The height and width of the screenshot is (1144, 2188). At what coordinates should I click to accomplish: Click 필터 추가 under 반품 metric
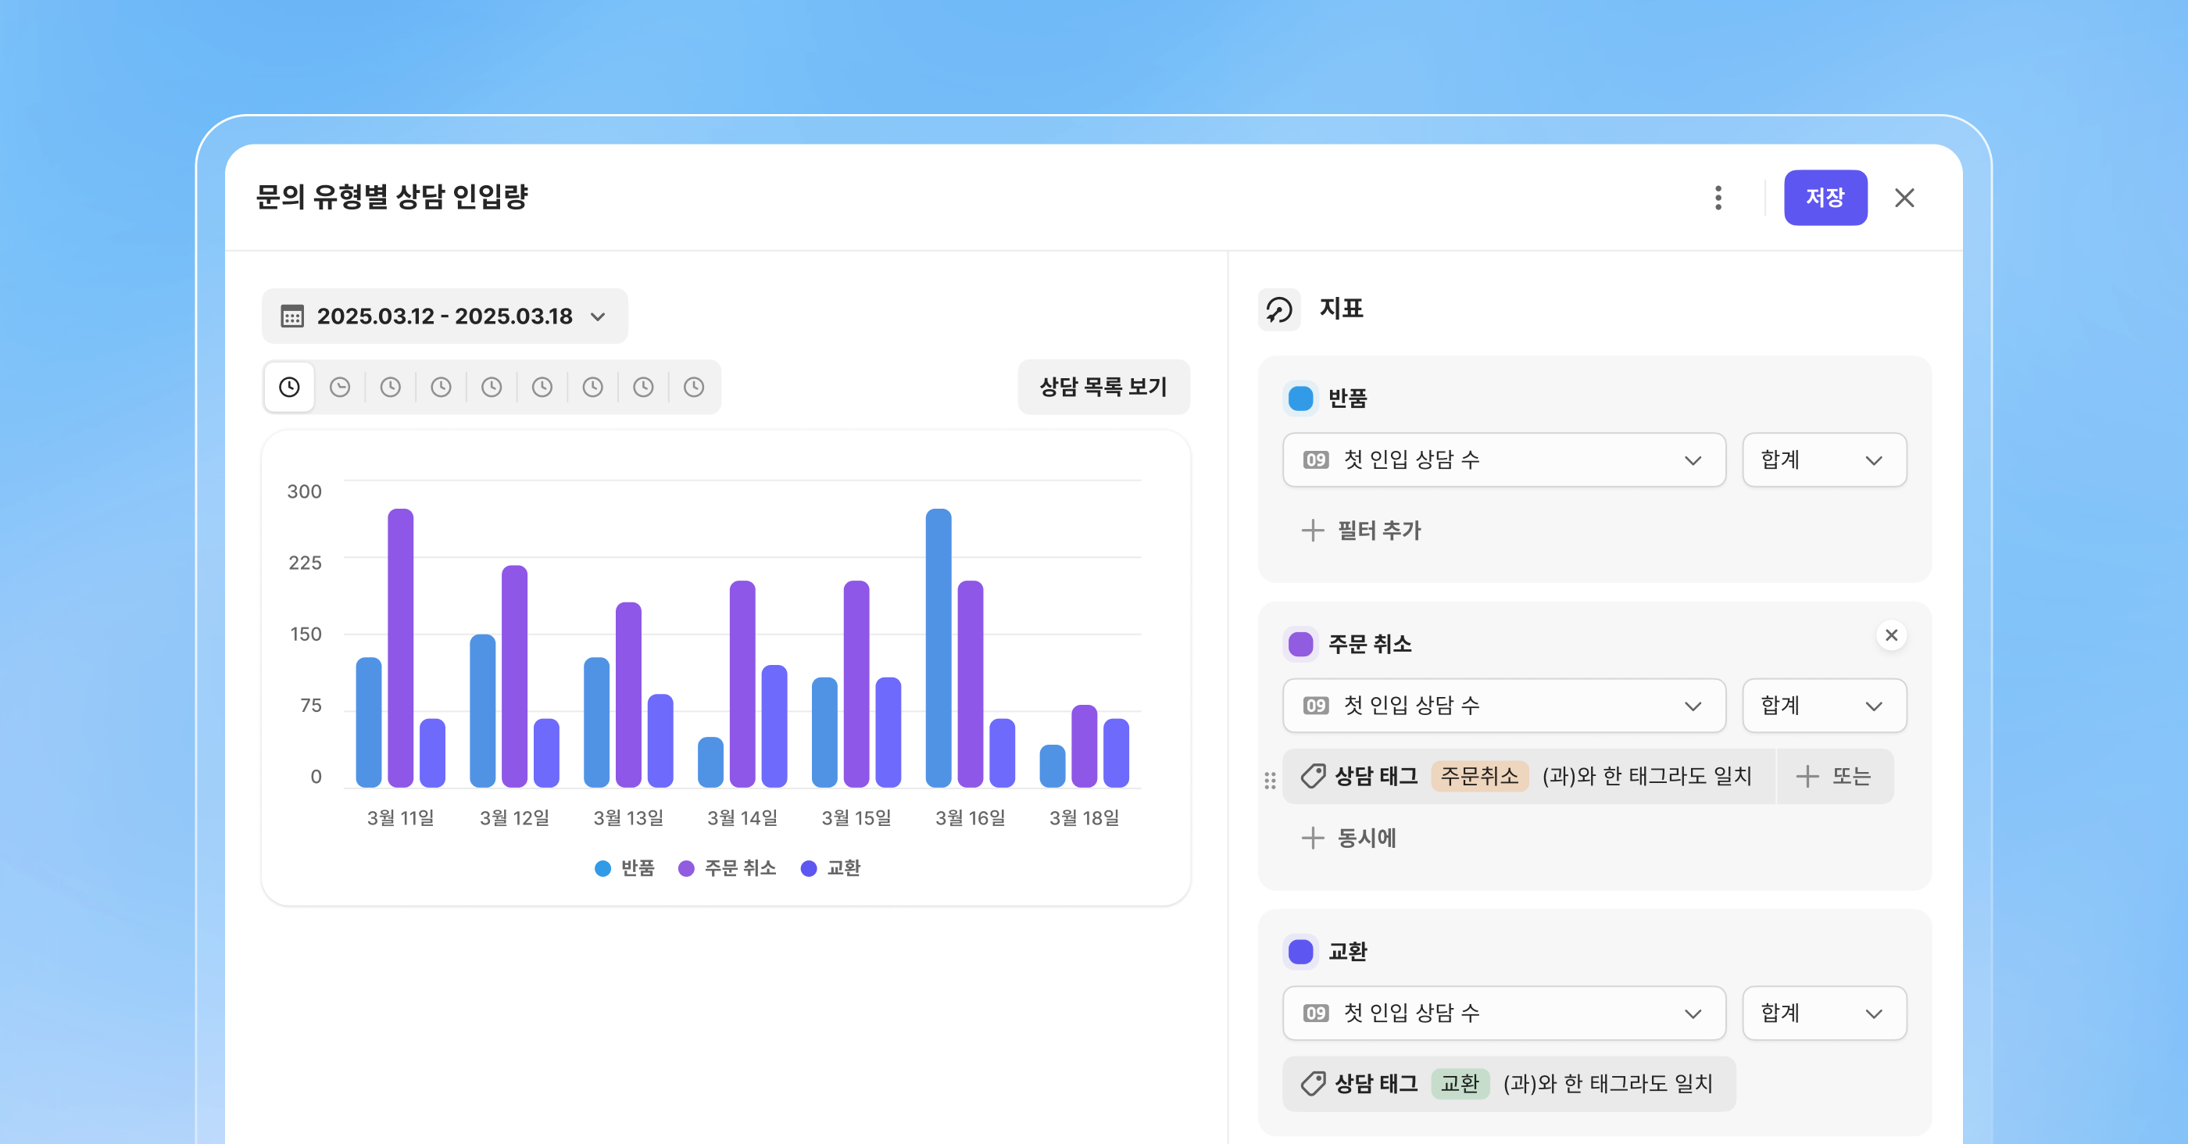pos(1361,531)
